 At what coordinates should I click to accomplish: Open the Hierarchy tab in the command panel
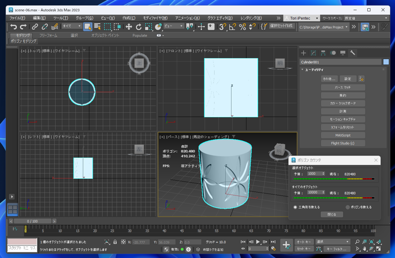(323, 53)
